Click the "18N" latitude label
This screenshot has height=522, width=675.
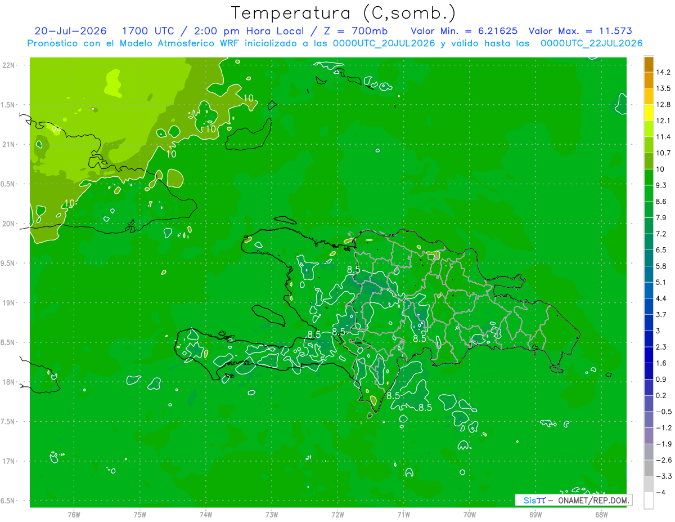click(10, 382)
